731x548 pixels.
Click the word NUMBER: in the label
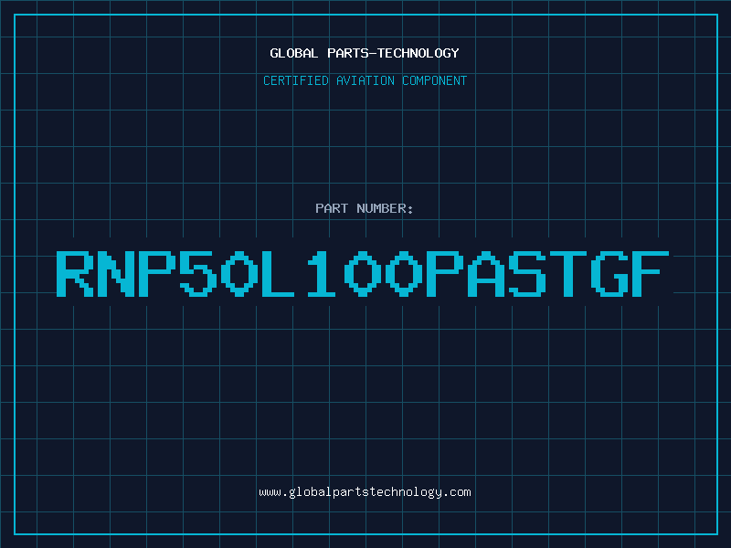(x=386, y=208)
